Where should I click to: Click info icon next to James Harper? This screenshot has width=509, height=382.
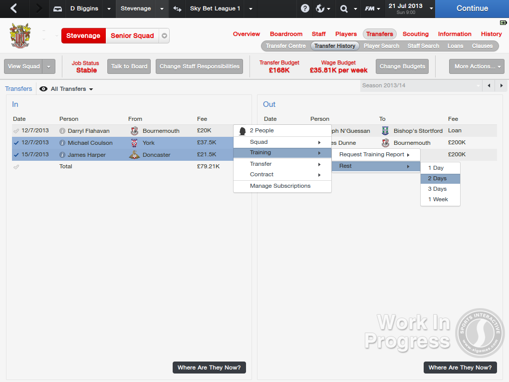click(62, 155)
